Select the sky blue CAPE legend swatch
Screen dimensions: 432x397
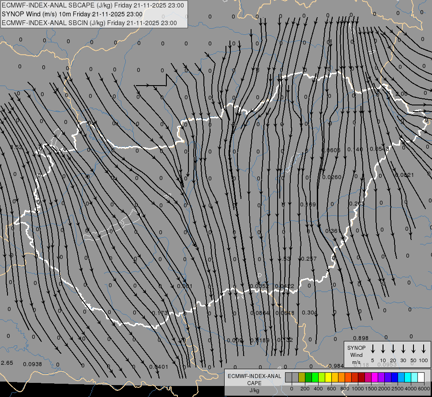coord(401,378)
